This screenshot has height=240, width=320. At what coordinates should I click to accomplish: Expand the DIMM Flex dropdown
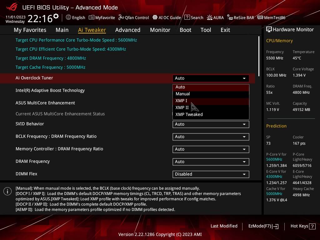click(211, 174)
